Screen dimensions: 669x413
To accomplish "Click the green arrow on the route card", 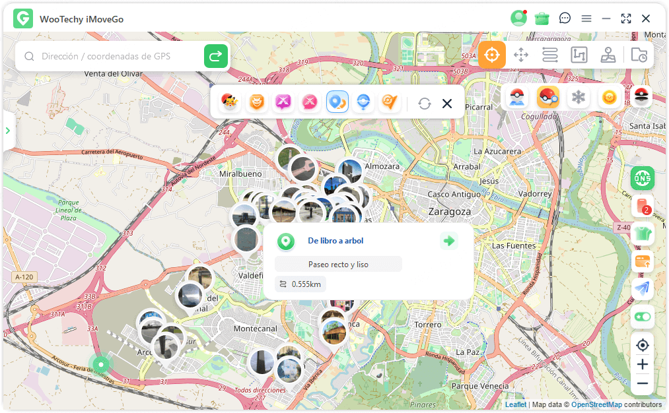I will pos(448,241).
